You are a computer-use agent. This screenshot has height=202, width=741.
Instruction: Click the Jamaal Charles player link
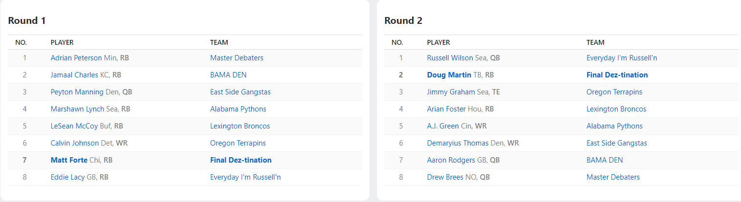pyautogui.click(x=74, y=75)
